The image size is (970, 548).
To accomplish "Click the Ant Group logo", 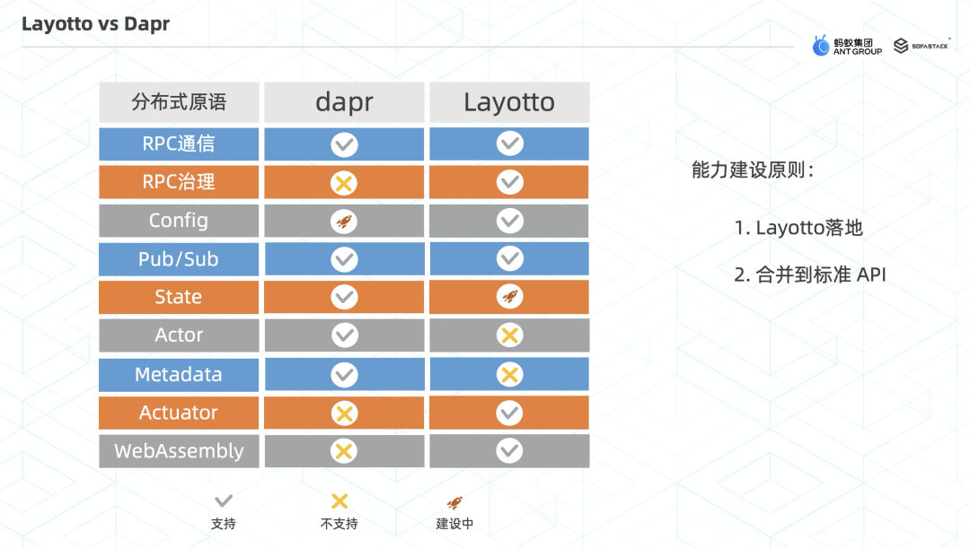I will 847,46.
